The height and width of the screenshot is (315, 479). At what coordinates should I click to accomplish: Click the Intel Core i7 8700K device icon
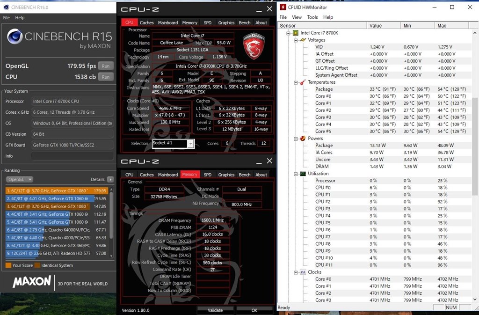pyautogui.click(x=295, y=33)
